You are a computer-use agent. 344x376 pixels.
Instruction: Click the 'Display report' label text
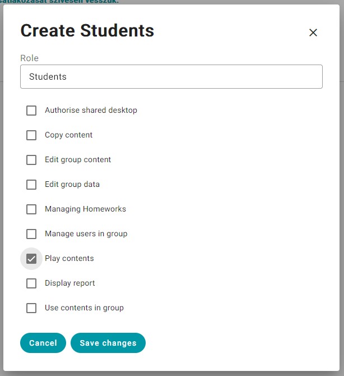tap(69, 283)
